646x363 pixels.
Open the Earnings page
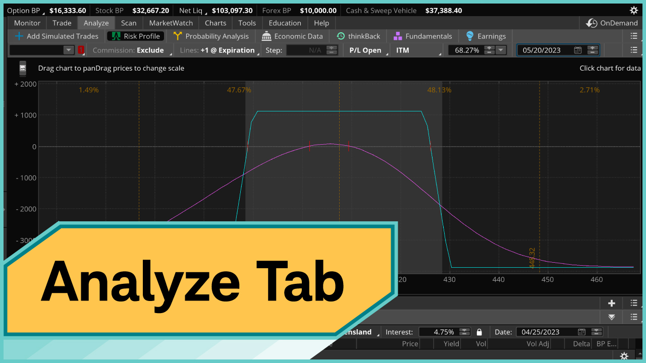click(x=486, y=36)
